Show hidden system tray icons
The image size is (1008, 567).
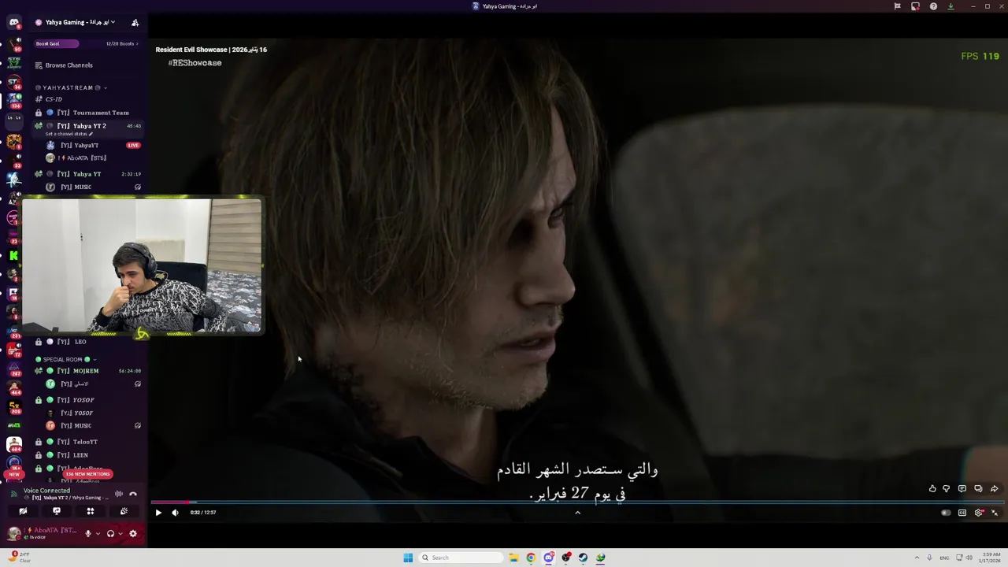917,558
